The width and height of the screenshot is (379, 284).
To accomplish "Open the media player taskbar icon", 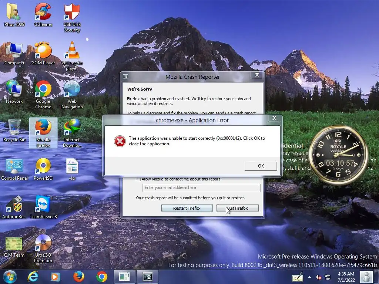I will pos(55,277).
